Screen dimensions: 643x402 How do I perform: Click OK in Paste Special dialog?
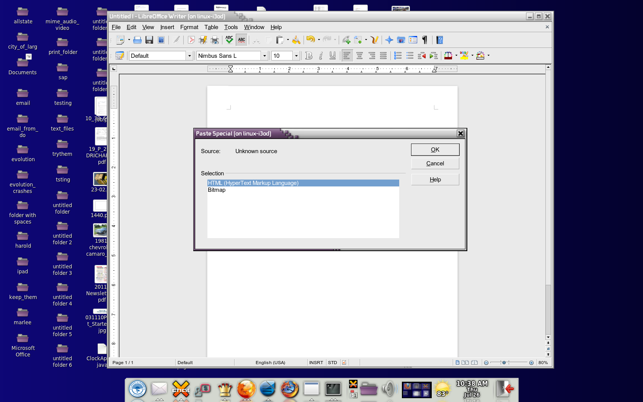coord(435,150)
